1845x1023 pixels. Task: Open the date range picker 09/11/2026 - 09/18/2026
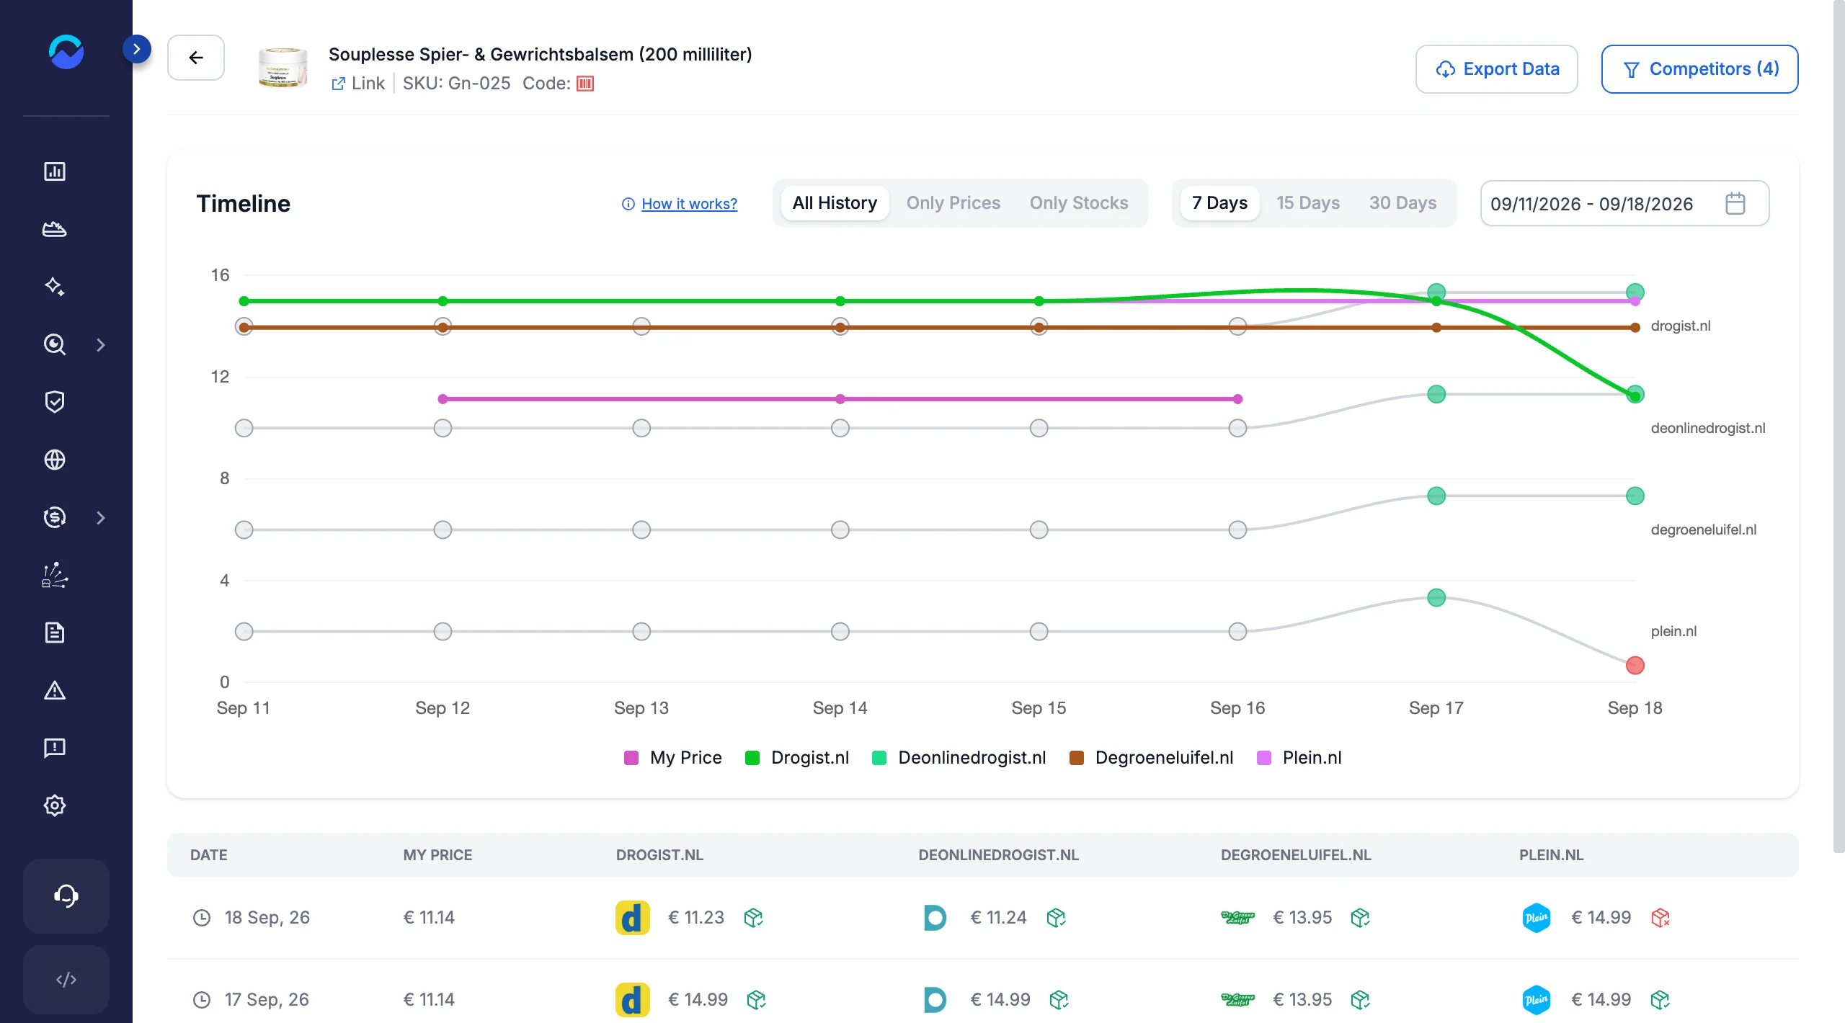point(1624,203)
